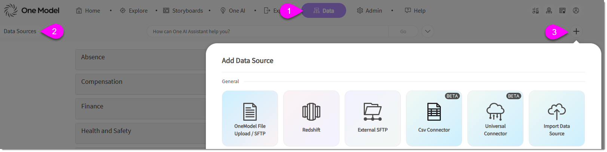The image size is (607, 152).
Task: Open the Storyboards menu
Action: [x=183, y=11]
